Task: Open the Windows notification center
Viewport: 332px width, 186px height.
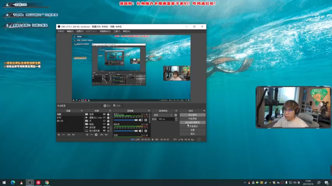Action: click(327, 183)
